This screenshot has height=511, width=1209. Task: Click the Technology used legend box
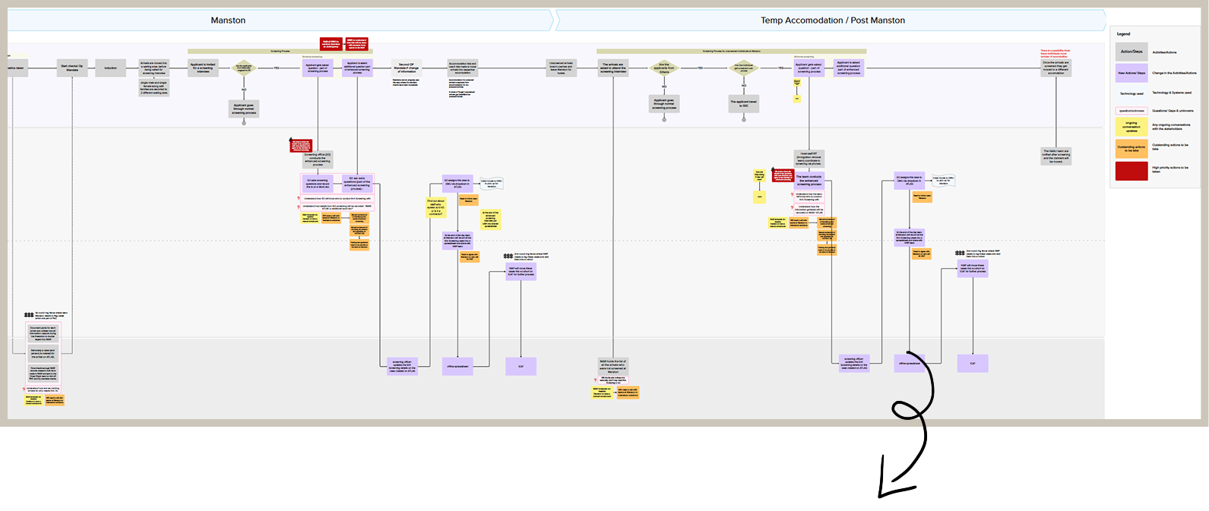[1131, 93]
